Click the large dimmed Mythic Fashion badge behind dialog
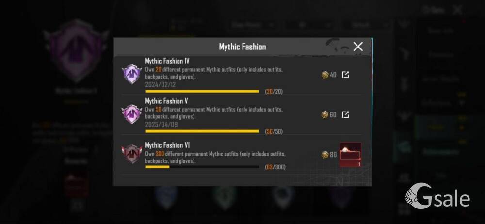This screenshot has height=224, width=485. pyautogui.click(x=76, y=51)
